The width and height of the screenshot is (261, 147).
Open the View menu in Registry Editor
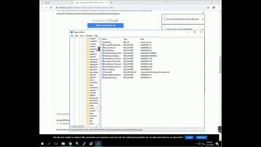click(82, 36)
